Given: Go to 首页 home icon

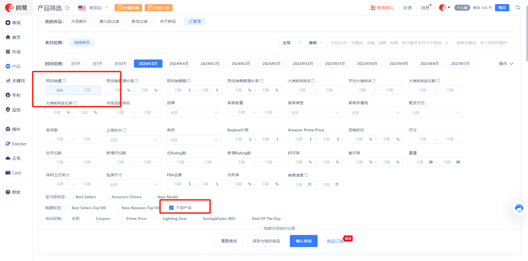Looking at the screenshot, I should (8, 37).
